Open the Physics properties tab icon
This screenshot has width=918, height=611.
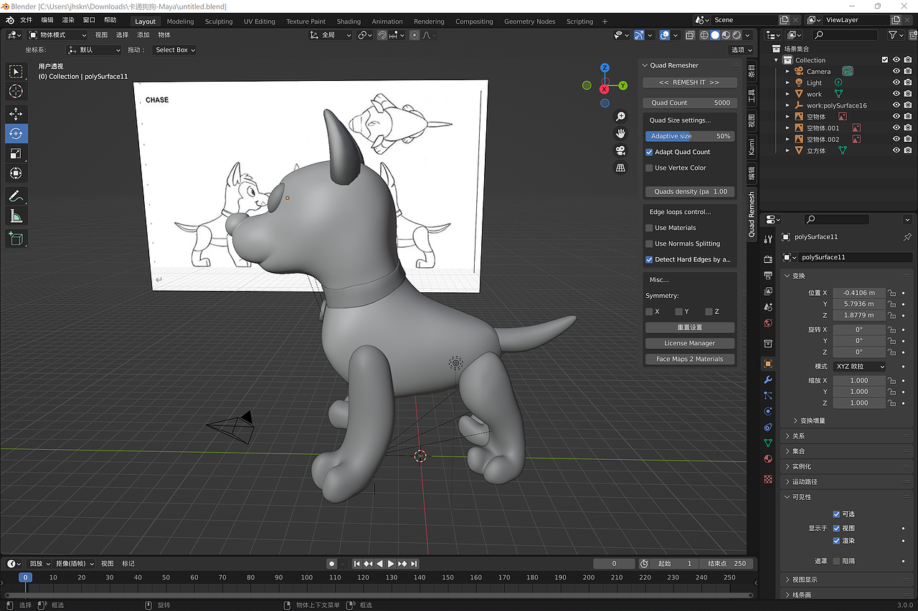pyautogui.click(x=768, y=411)
